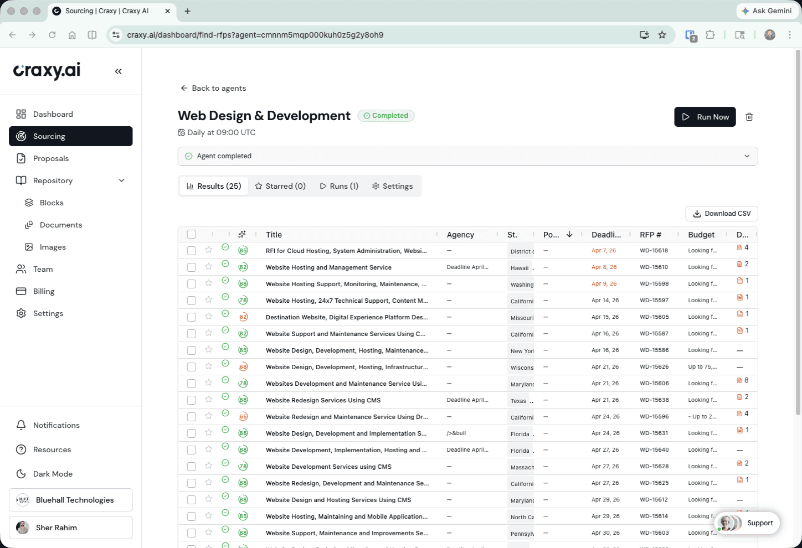Click the page vertical scrollbar
This screenshot has width=802, height=548.
[798, 232]
